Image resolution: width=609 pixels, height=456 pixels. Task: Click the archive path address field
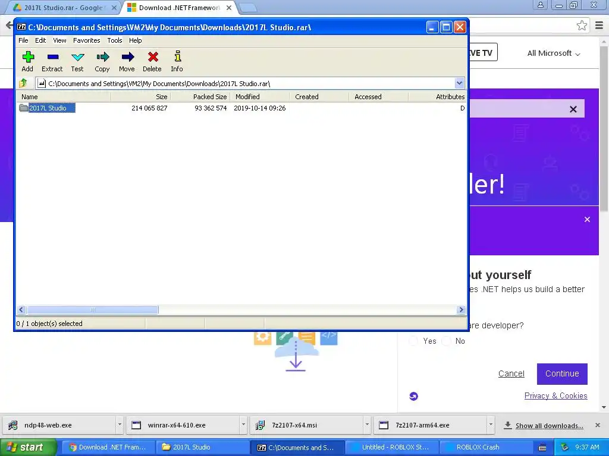pos(246,83)
